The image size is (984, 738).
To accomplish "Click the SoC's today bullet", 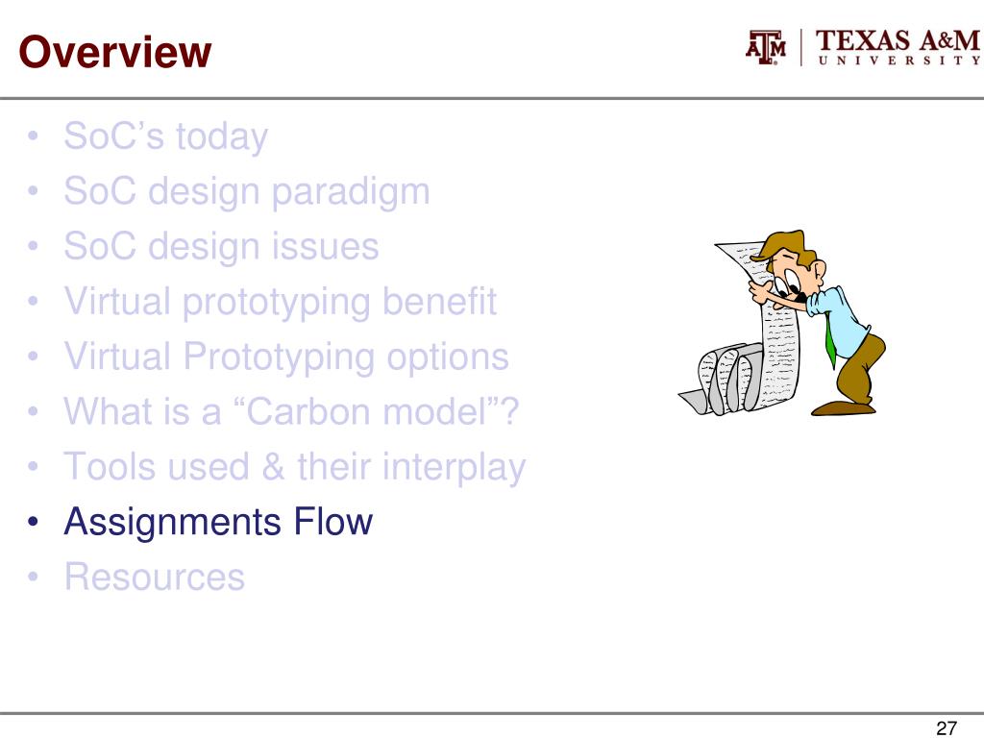I will (x=165, y=136).
